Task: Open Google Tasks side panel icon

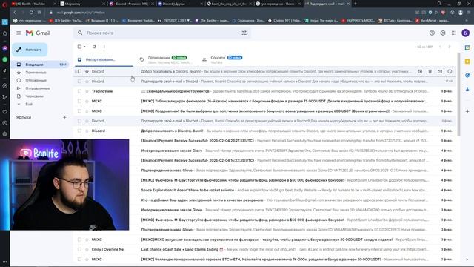Action: click(x=467, y=76)
